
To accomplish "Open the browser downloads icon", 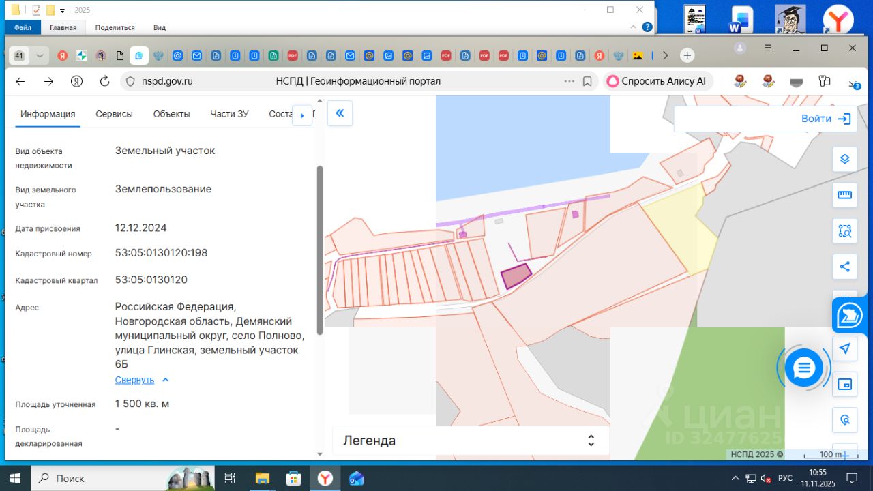I will click(853, 81).
